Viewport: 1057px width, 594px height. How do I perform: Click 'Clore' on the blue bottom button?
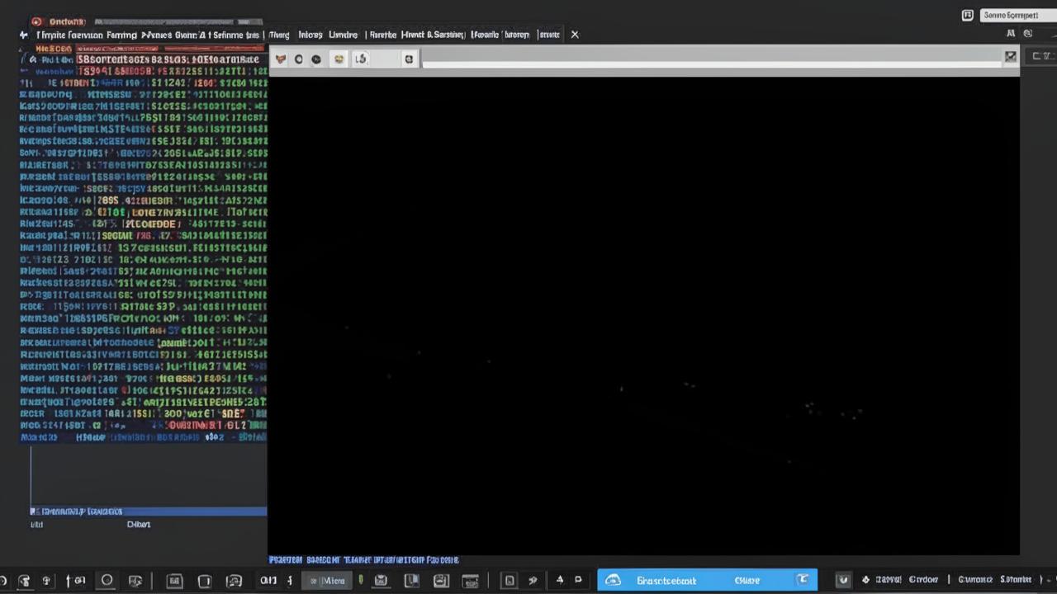click(x=747, y=581)
